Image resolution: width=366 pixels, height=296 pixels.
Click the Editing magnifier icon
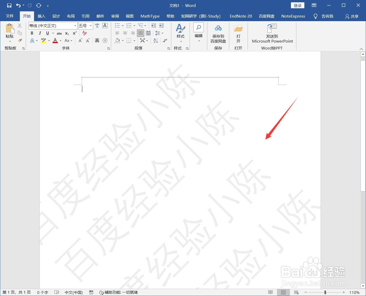point(199,27)
